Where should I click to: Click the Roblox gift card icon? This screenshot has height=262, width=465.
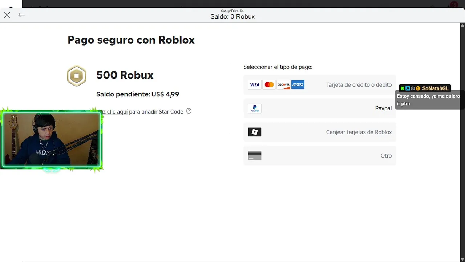(x=255, y=132)
